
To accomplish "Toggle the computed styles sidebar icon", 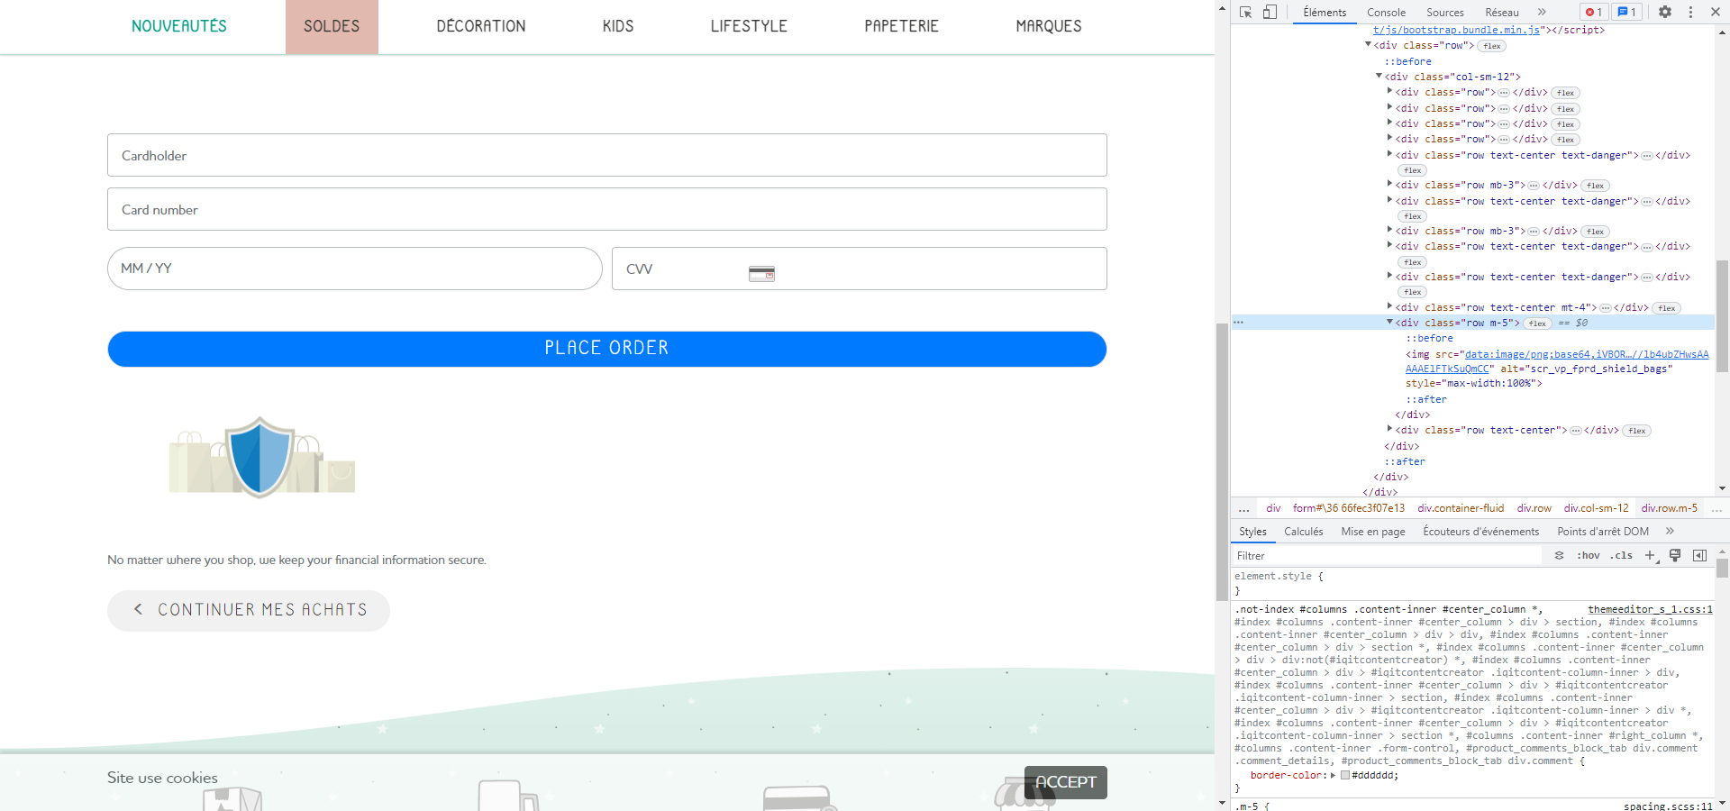I will coord(1699,555).
